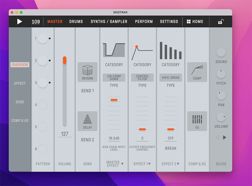Click the UNI COMP DOWN type button
252x186 pixels.
tap(114, 77)
